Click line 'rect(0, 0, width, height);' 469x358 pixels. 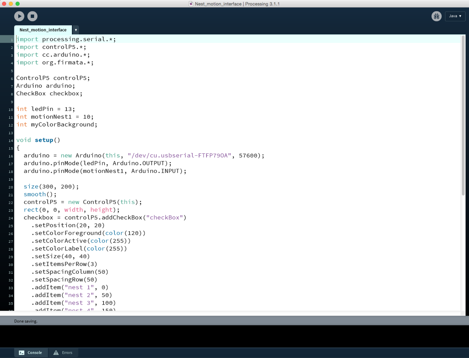coord(72,210)
